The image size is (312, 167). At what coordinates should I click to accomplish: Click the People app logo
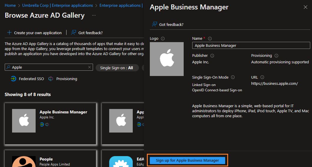click(x=24, y=161)
